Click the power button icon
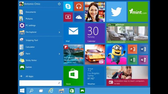Screen dimensions: 168x94 (59, 4)
